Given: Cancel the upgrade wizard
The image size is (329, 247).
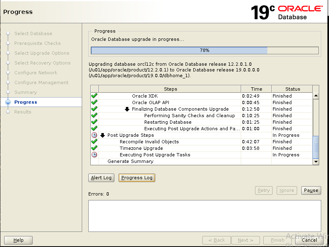Looking at the screenshot, I should tap(309, 240).
